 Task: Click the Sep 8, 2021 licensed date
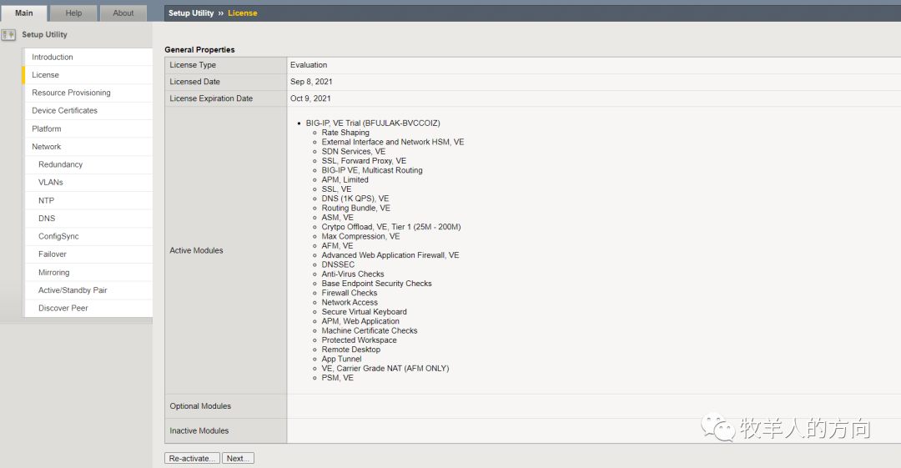click(311, 82)
